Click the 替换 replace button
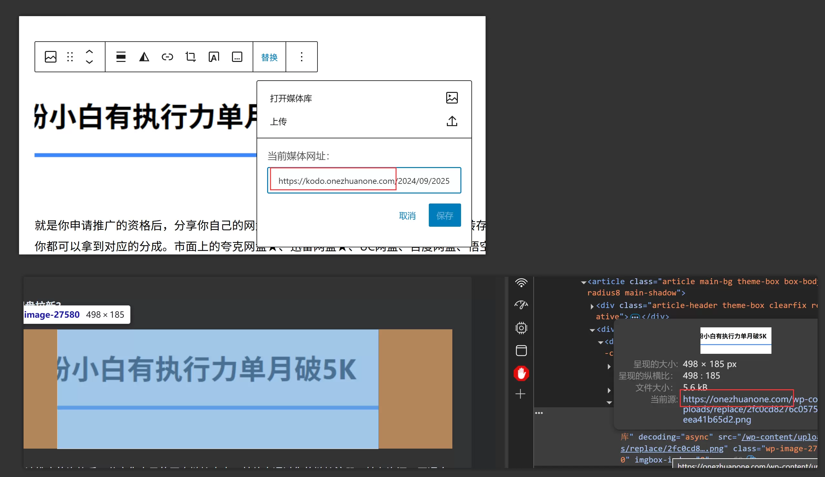Viewport: 825px width, 477px height. click(x=269, y=57)
